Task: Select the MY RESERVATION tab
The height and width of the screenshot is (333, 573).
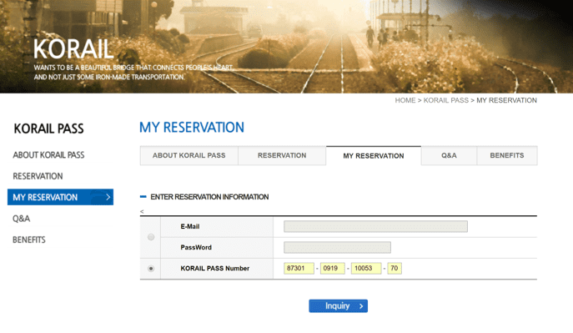Action: (x=374, y=156)
